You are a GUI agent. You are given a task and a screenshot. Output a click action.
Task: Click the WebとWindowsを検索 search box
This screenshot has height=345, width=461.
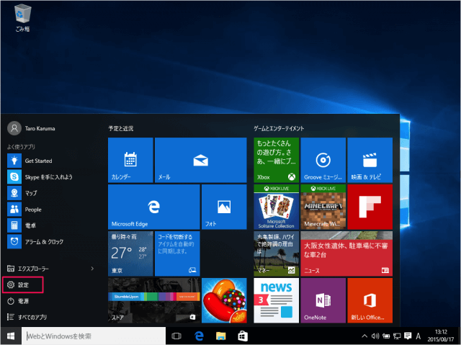point(94,336)
